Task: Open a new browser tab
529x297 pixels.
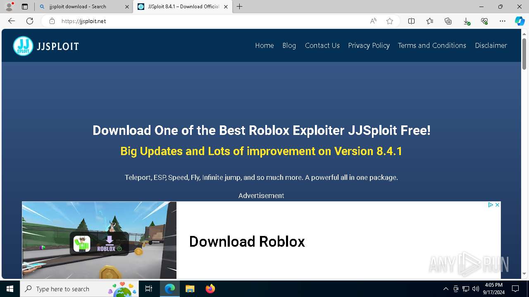Action: click(x=240, y=7)
